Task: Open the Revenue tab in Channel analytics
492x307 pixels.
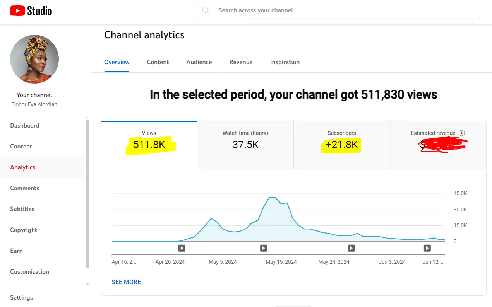Action: click(241, 62)
